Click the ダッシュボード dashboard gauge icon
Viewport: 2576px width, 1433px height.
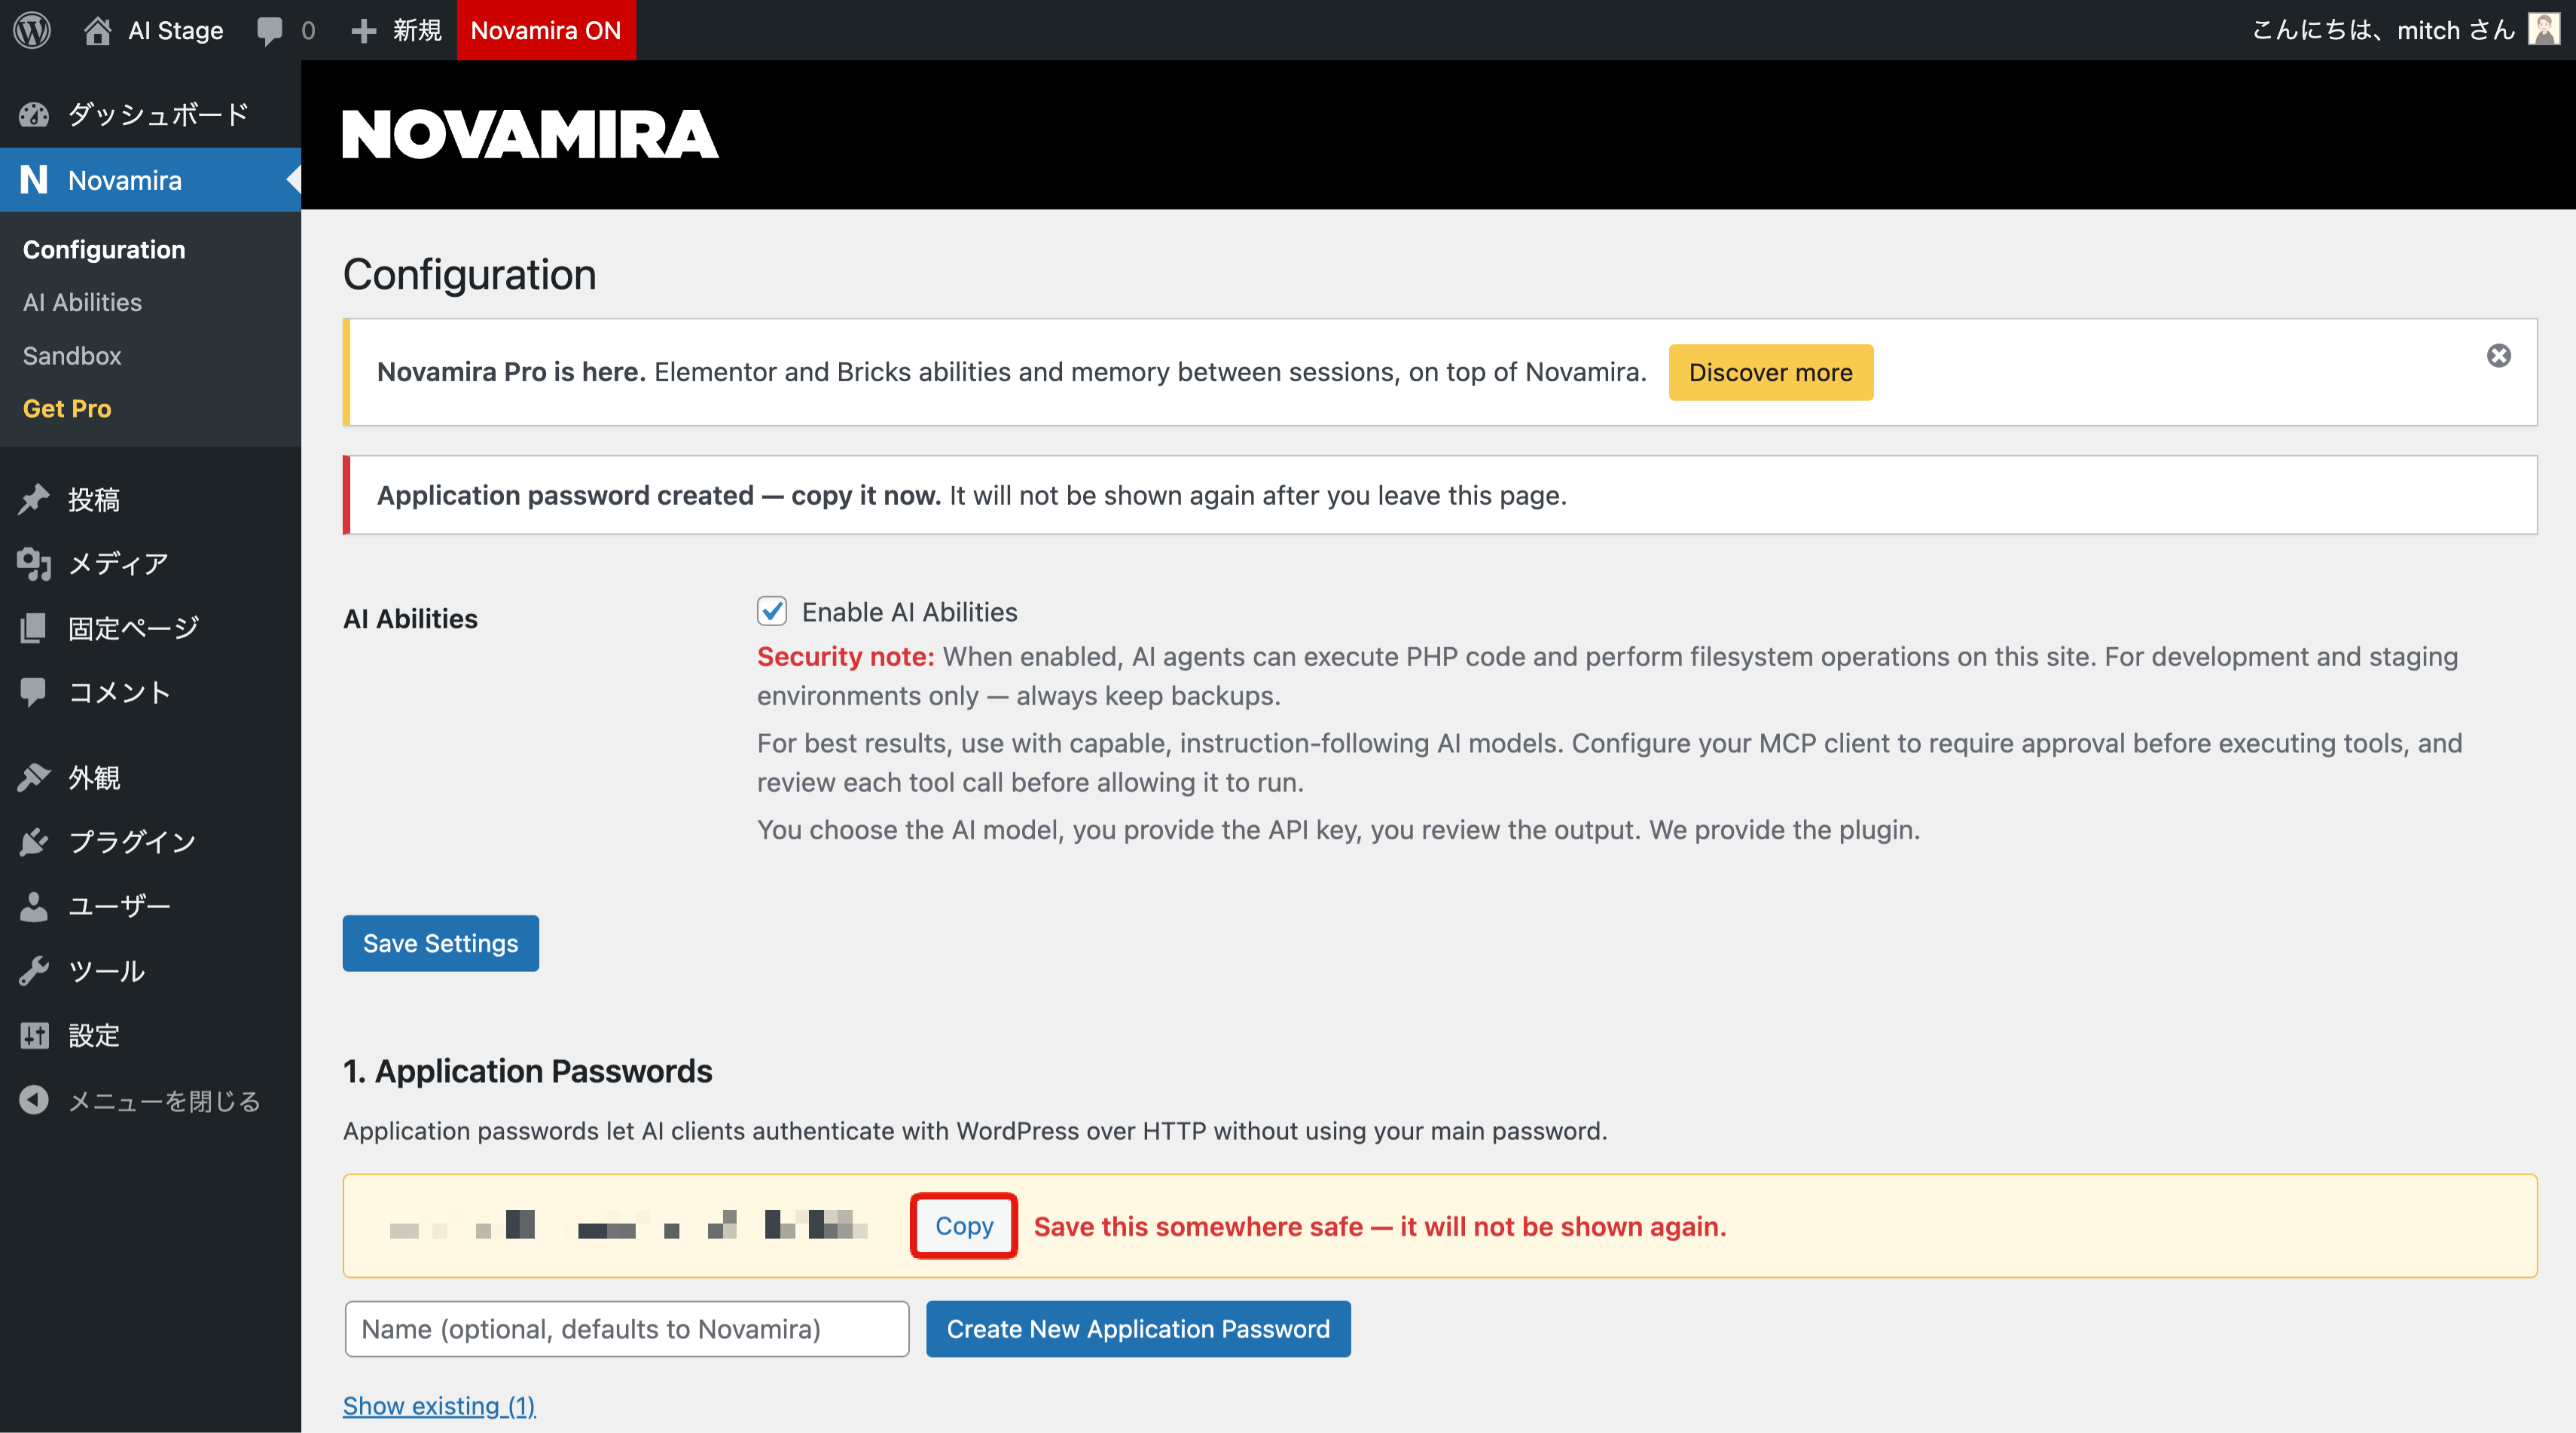(x=34, y=115)
